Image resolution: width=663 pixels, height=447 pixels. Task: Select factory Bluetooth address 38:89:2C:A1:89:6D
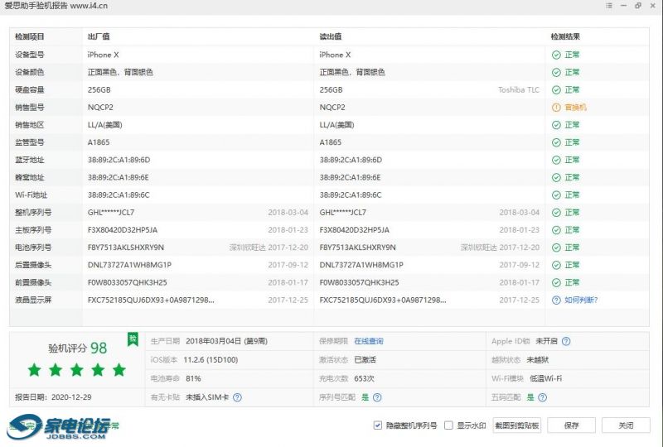119,160
